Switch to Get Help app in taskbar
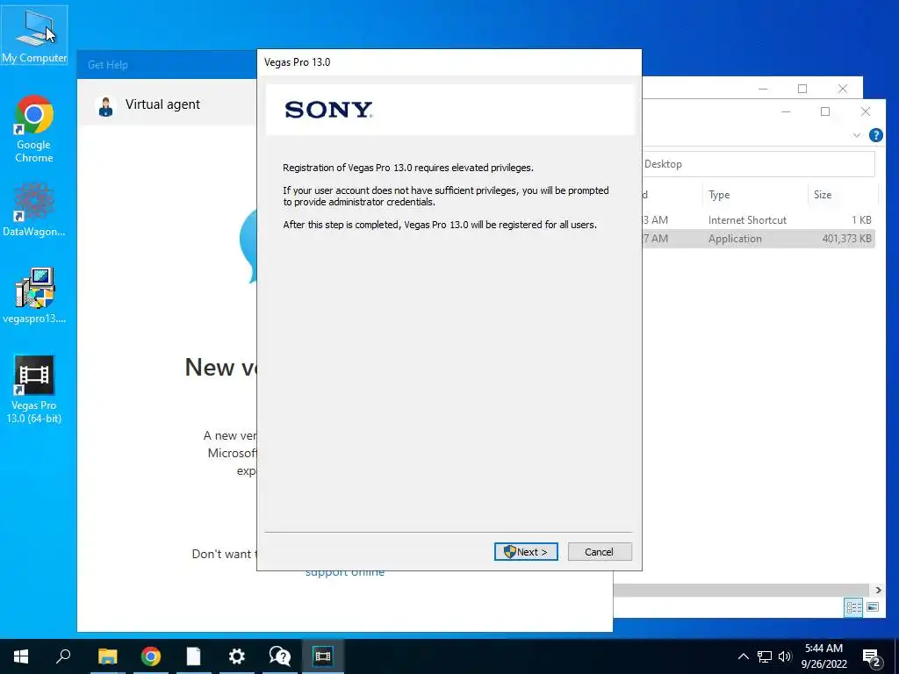 click(x=280, y=656)
